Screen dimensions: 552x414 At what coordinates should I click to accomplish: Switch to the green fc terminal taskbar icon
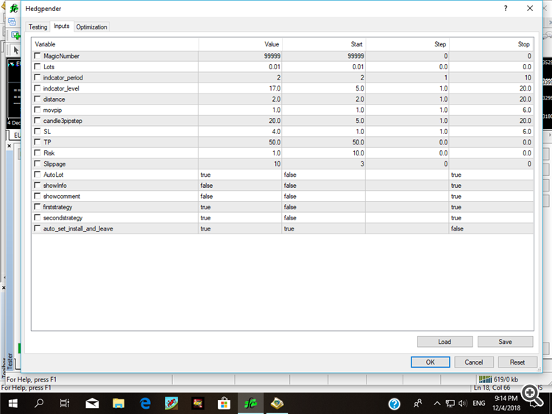(251, 403)
